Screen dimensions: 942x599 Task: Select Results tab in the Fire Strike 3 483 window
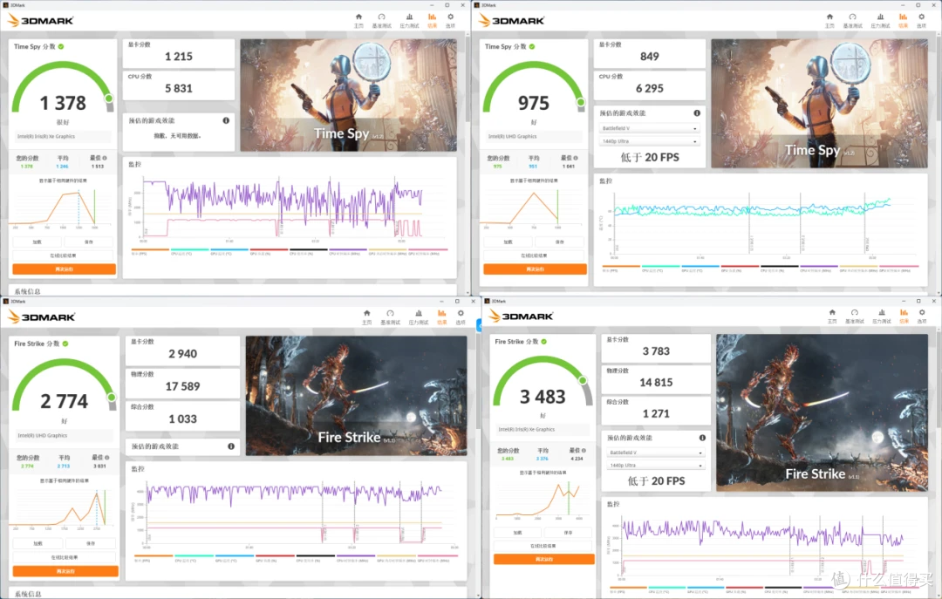click(904, 316)
